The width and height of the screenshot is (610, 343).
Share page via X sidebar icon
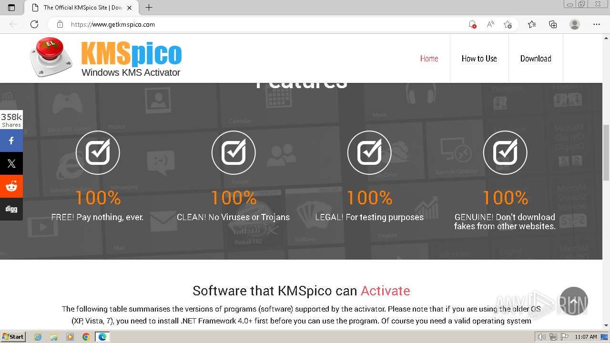(11, 163)
